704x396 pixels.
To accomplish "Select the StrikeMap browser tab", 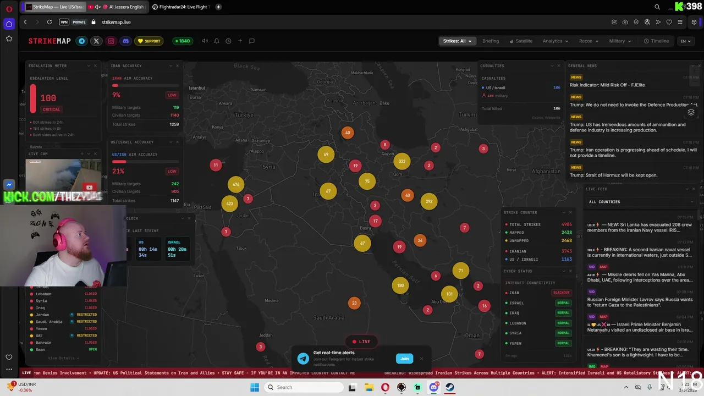I will (56, 7).
